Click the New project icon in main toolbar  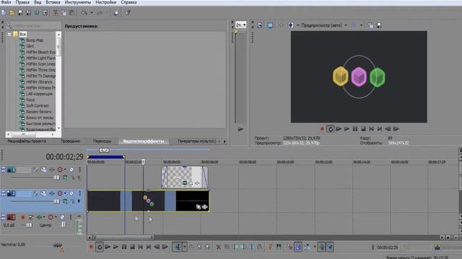pyautogui.click(x=4, y=13)
